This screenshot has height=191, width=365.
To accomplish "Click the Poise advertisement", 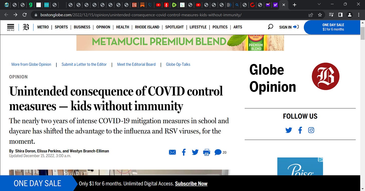I will tap(300, 166).
